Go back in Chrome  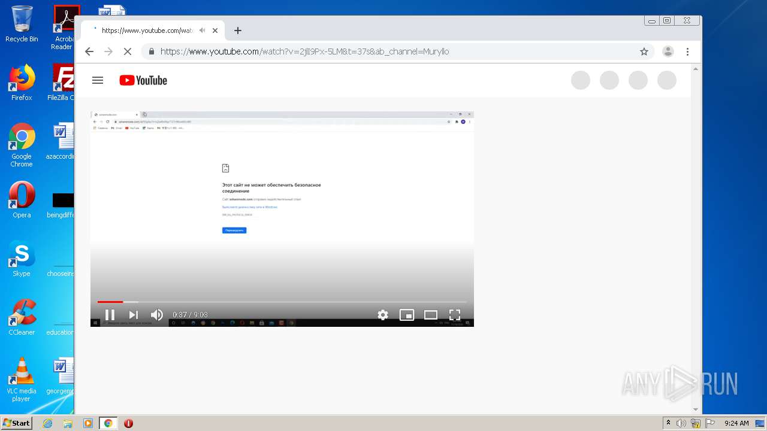[x=89, y=51]
